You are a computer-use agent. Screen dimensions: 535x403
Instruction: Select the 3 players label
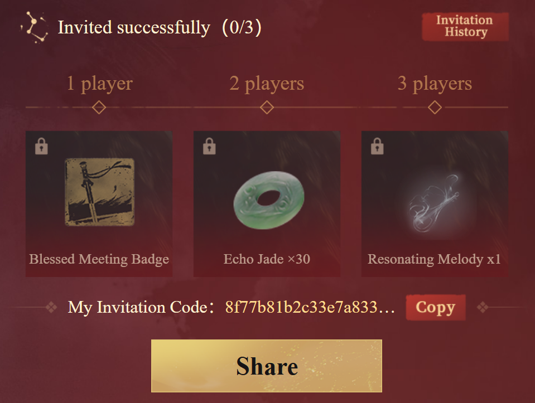coord(435,84)
